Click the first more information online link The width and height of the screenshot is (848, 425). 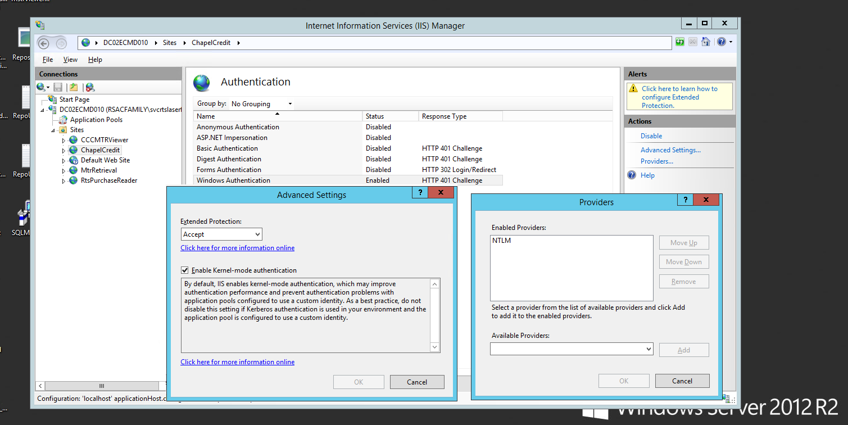tap(237, 248)
